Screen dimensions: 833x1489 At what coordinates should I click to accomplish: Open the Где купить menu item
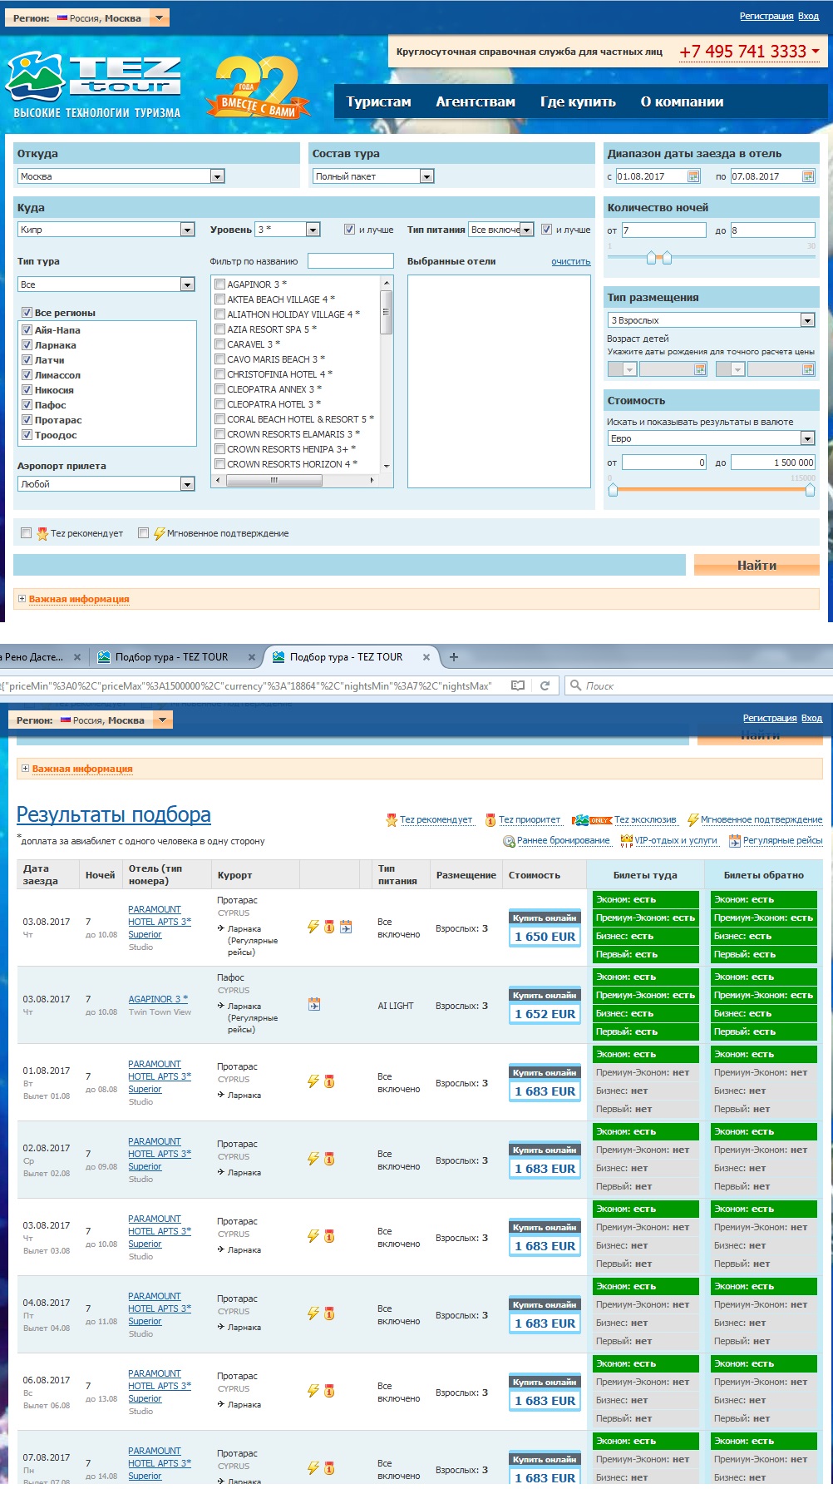tap(578, 101)
